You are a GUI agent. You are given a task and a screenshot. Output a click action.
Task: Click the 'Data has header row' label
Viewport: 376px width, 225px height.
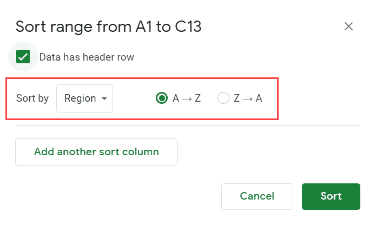[87, 57]
